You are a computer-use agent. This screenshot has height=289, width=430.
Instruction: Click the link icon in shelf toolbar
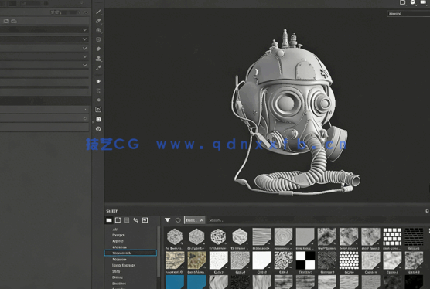[136, 220]
